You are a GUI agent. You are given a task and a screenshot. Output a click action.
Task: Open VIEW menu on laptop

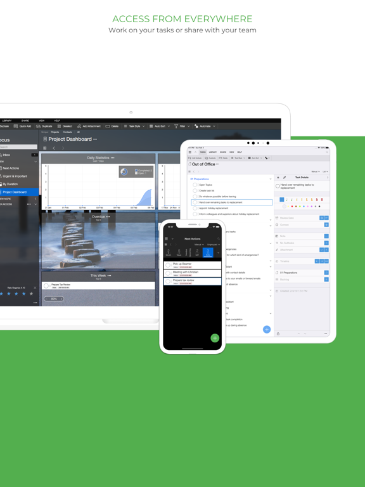point(42,120)
